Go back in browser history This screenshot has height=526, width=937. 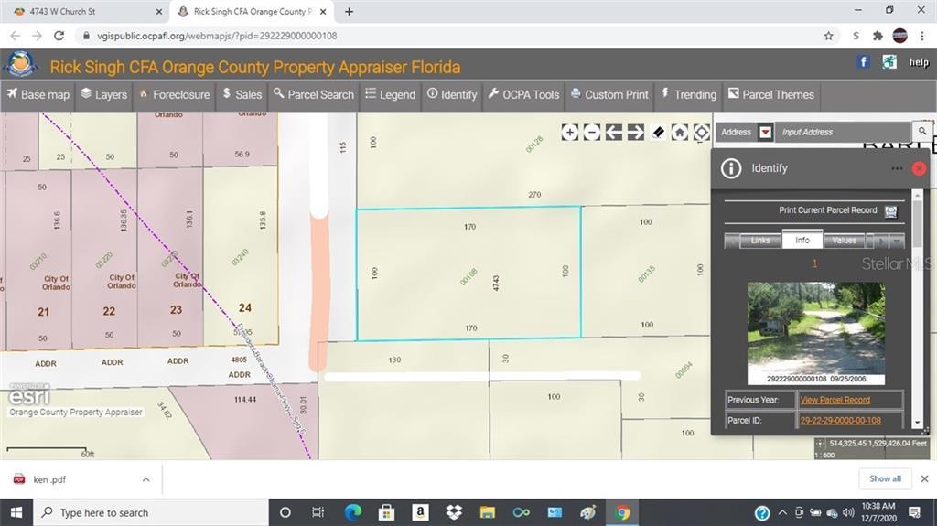click(15, 36)
